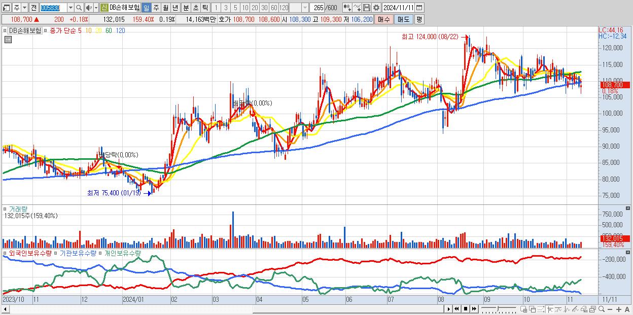Click the 265 bar count field

point(318,8)
